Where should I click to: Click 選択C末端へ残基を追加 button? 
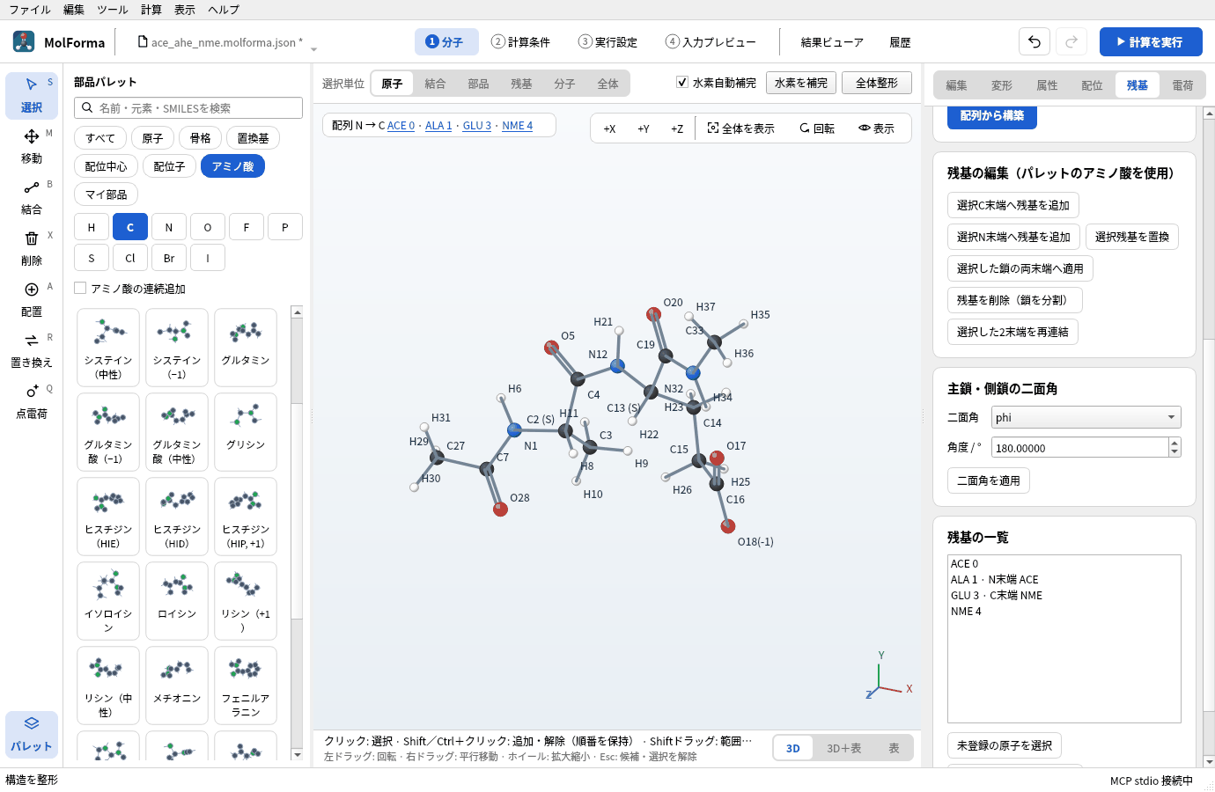pos(1013,205)
